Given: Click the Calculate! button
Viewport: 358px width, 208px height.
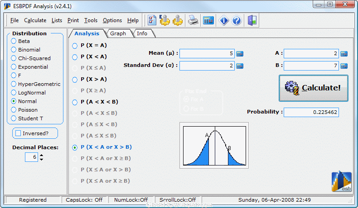Looking at the screenshot, I should tap(314, 88).
